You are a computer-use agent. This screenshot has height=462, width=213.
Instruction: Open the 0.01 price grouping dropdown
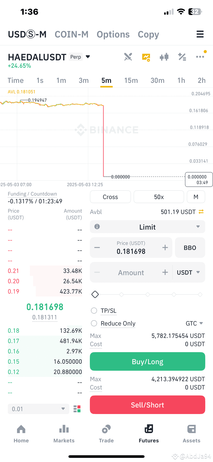pos(38,409)
